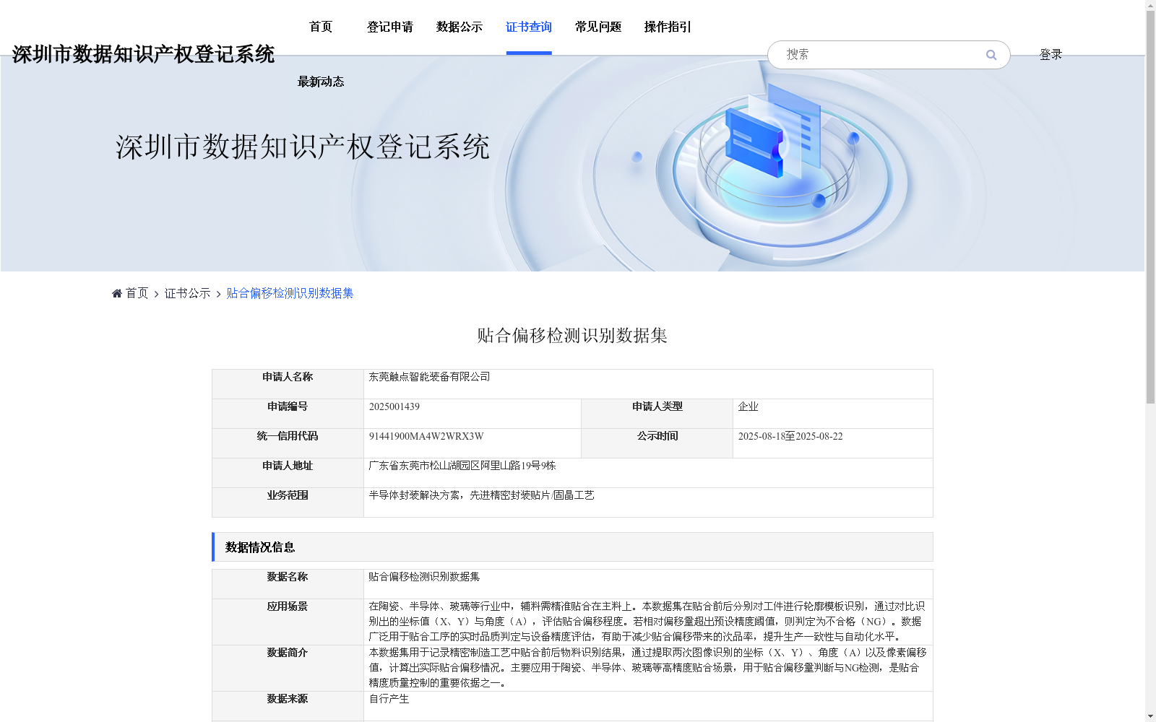1156x722 pixels.
Task: Click the 申请人地址 label cell
Action: coord(288,473)
